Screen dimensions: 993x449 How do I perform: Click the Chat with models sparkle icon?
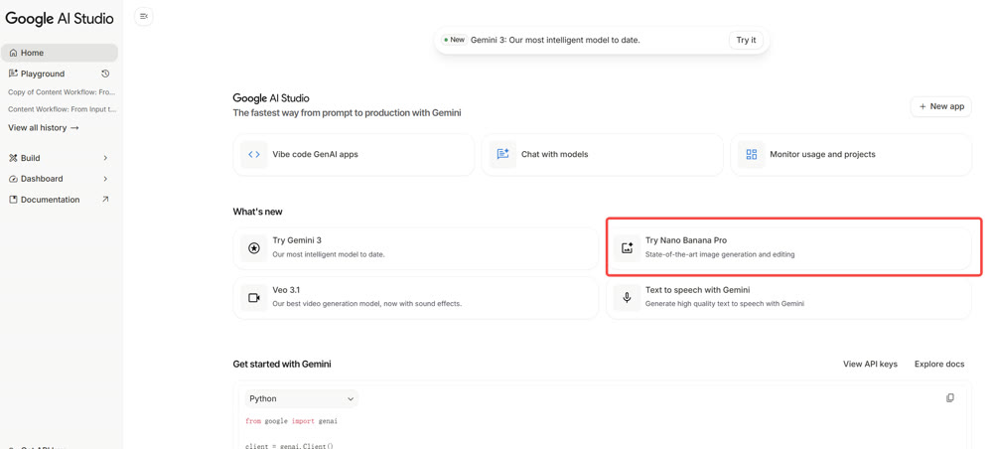pyautogui.click(x=502, y=154)
